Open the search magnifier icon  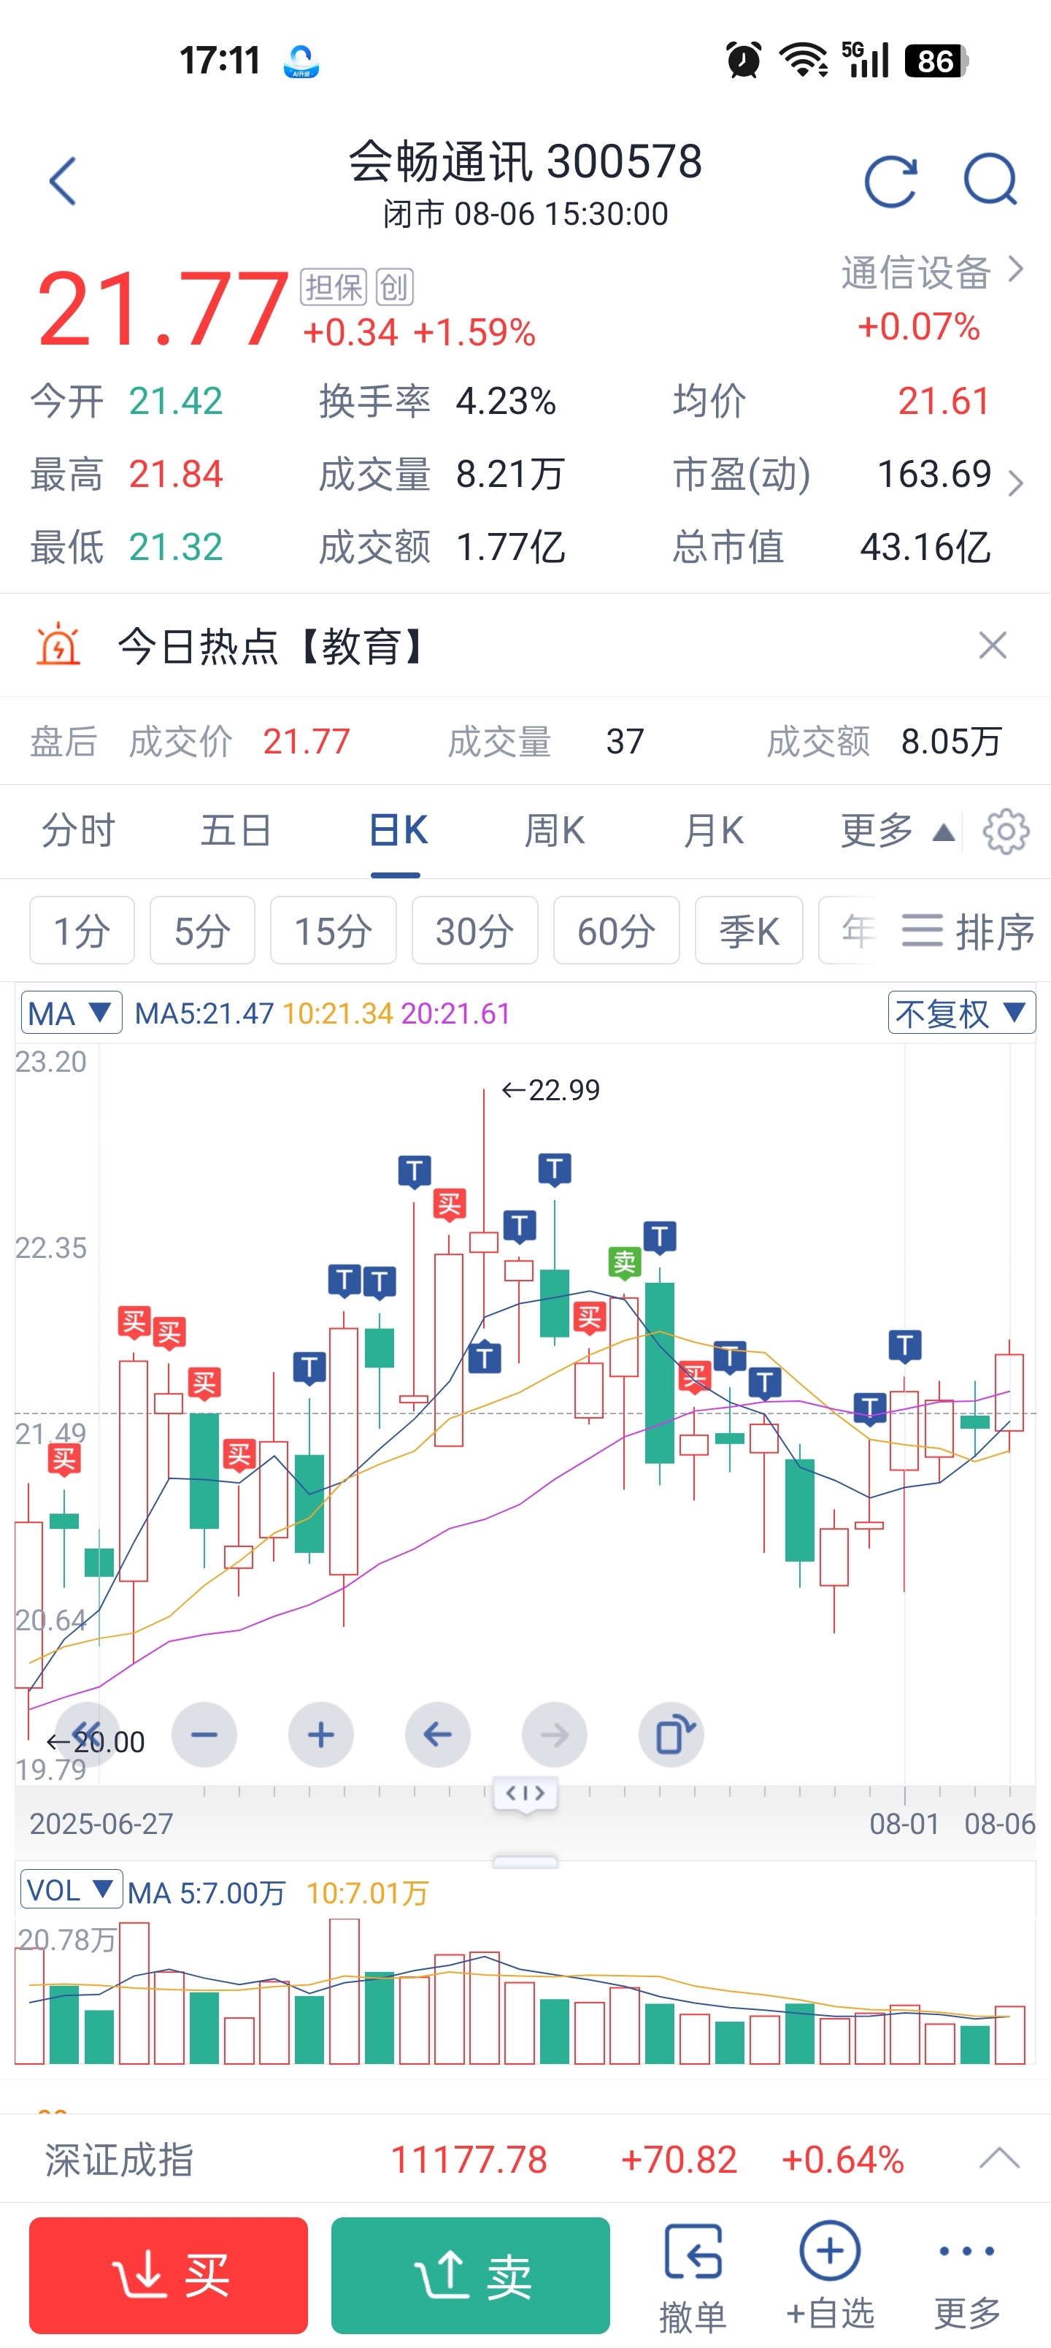click(x=991, y=180)
